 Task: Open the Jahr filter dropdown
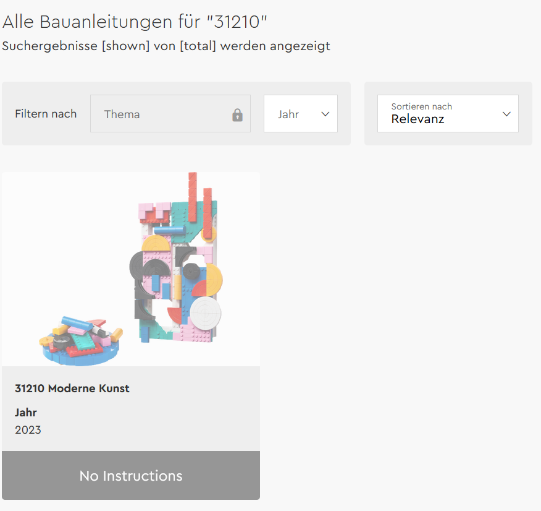click(300, 114)
